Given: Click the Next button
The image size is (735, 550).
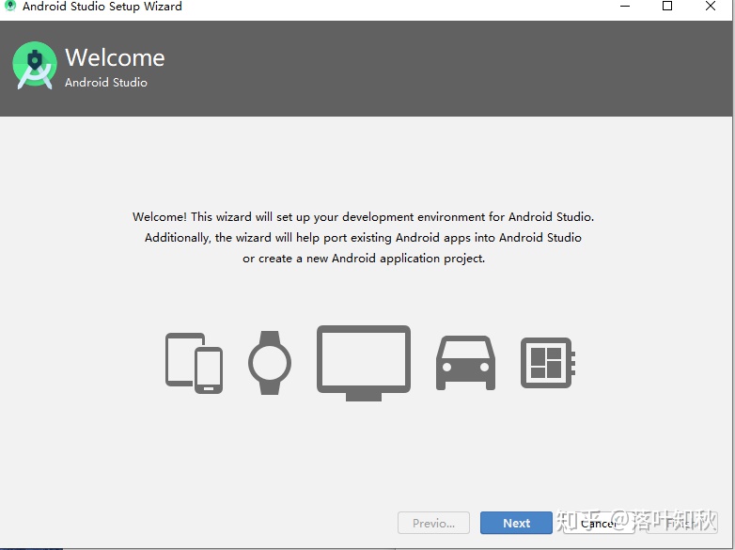Looking at the screenshot, I should (x=516, y=523).
